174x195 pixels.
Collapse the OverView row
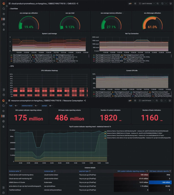(x=13, y=9)
